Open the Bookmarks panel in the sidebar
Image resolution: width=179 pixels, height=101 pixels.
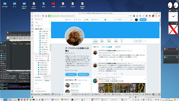(x=32, y=19)
